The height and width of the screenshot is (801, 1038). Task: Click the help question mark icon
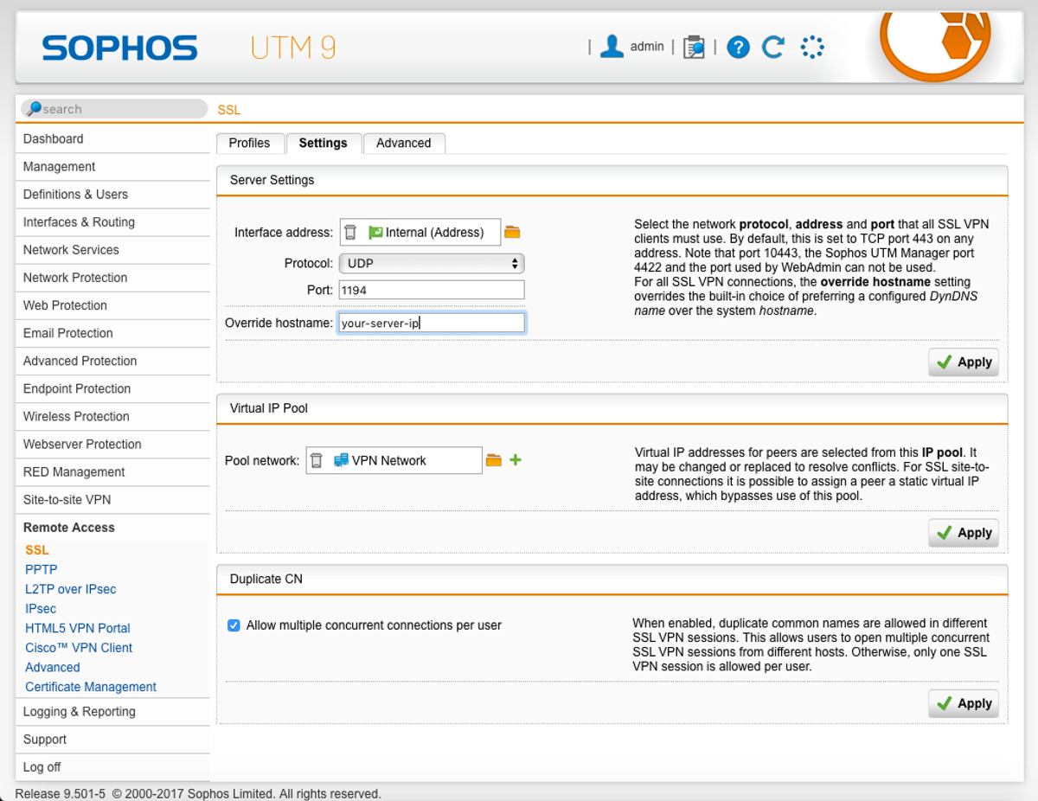tap(738, 47)
